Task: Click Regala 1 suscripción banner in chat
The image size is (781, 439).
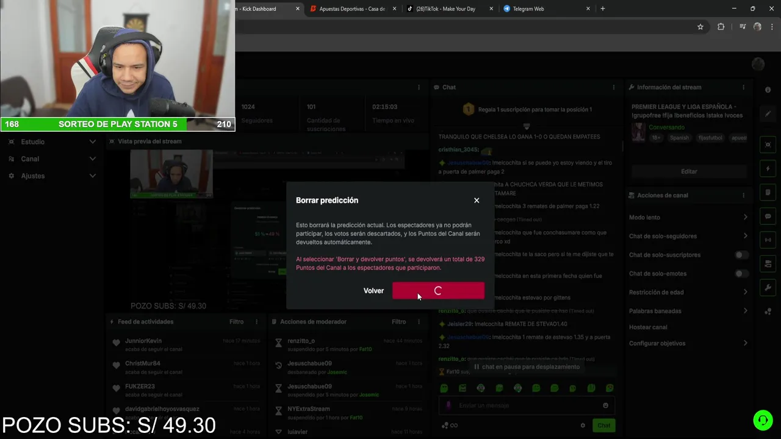Action: click(527, 110)
